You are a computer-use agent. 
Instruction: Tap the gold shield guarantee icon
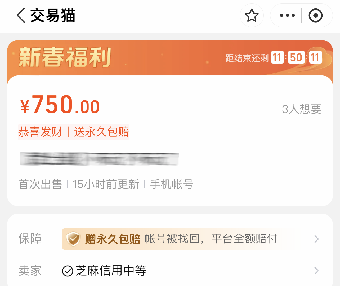click(73, 239)
